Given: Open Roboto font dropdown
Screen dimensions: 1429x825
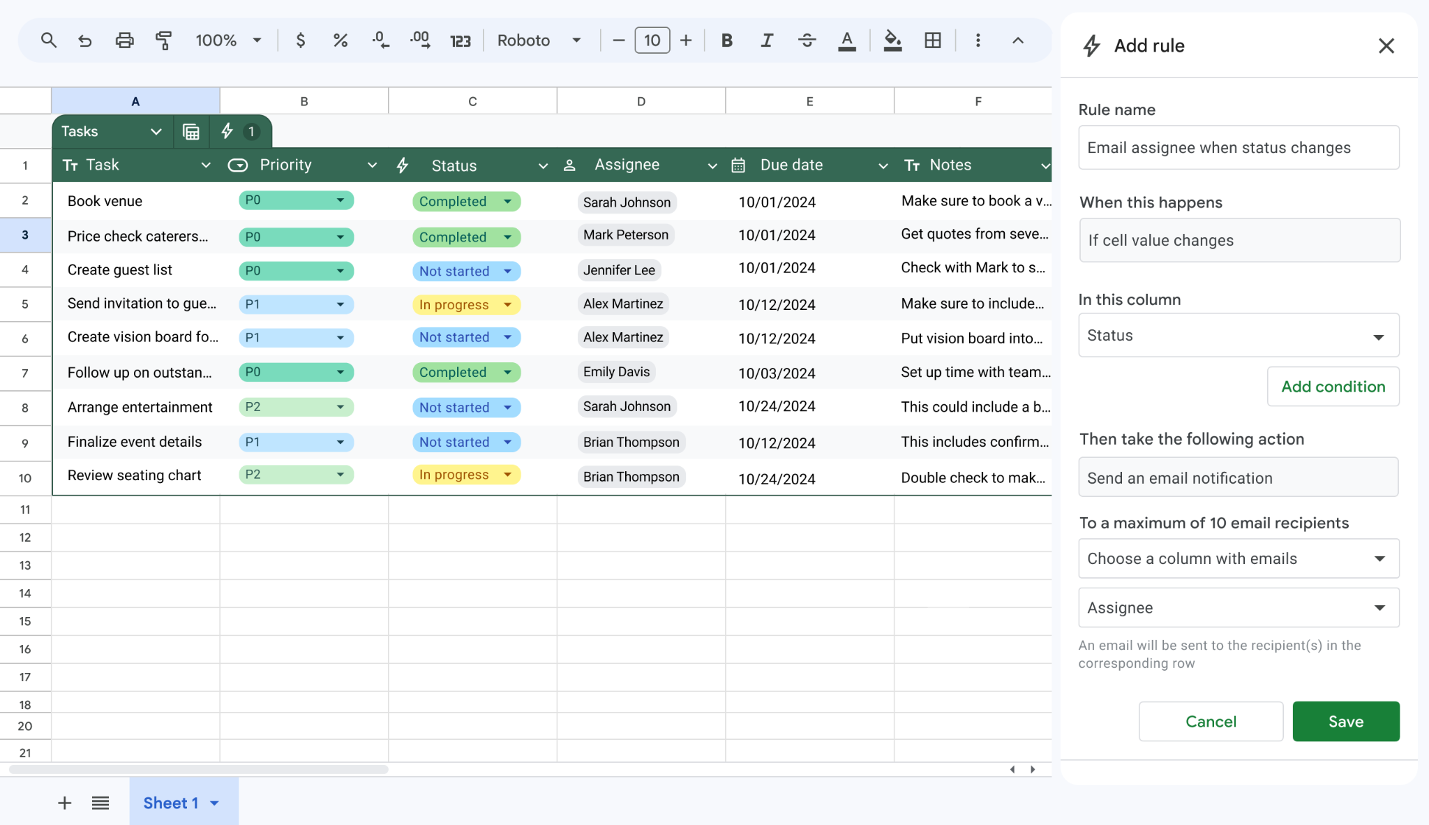Looking at the screenshot, I should pyautogui.click(x=539, y=40).
